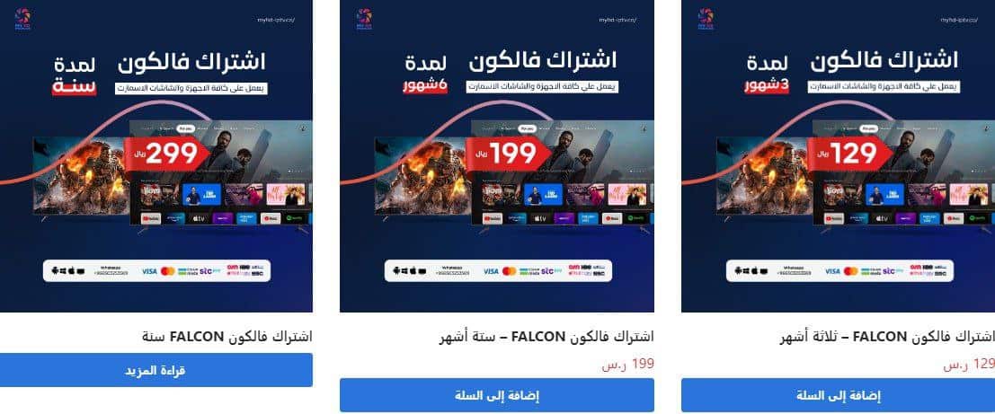Open 'اشتراك فالكون FALCON – ستة أشهر' title link
Image resolution: width=995 pixels, height=414 pixels.
point(546,337)
